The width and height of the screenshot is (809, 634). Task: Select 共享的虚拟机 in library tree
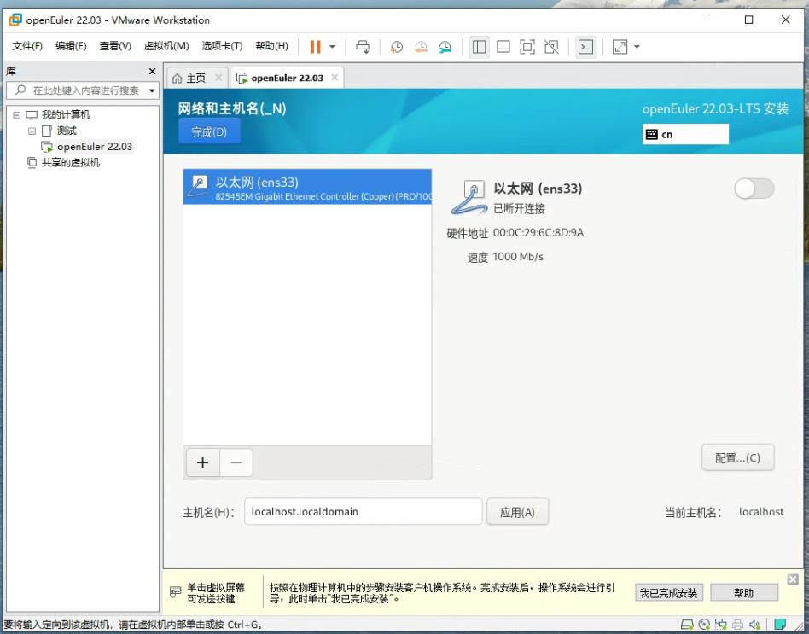pos(71,162)
